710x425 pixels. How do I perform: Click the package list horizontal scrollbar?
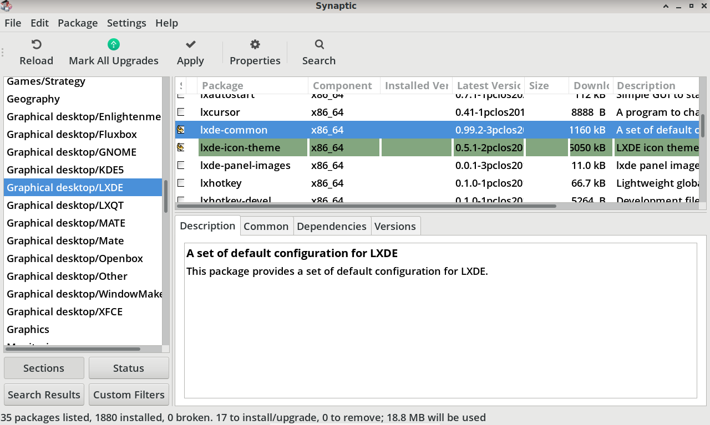[x=366, y=206]
